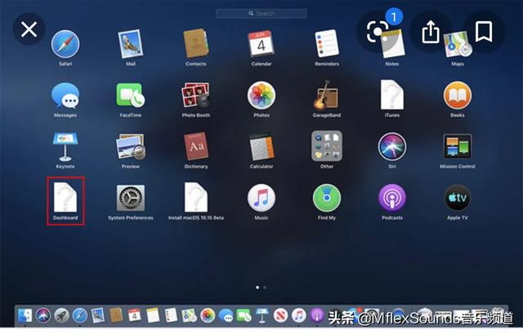Open Calendar in the Dock
Viewport: 523px width, 335px height.
(x=134, y=315)
